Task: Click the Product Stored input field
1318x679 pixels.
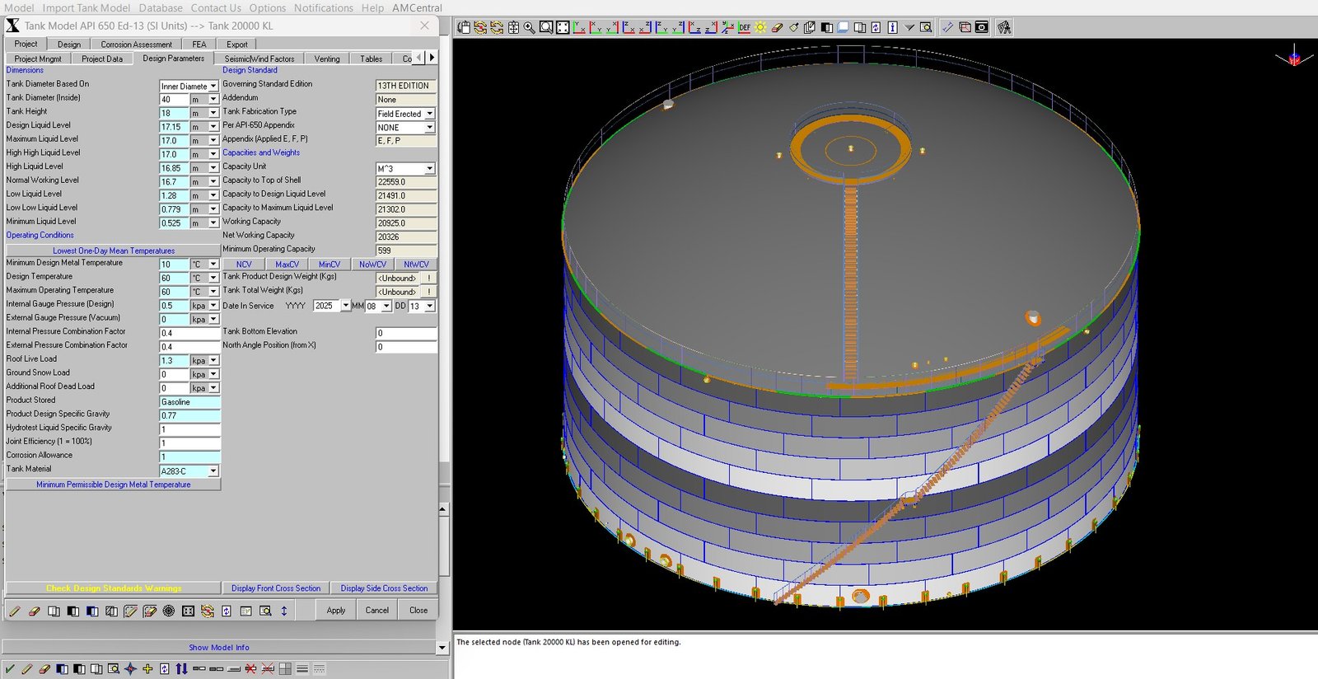Action: [x=189, y=402]
